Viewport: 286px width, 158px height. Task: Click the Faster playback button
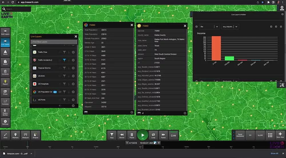tap(163, 135)
